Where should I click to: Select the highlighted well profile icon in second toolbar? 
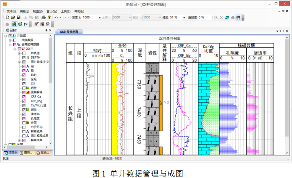[14, 24]
